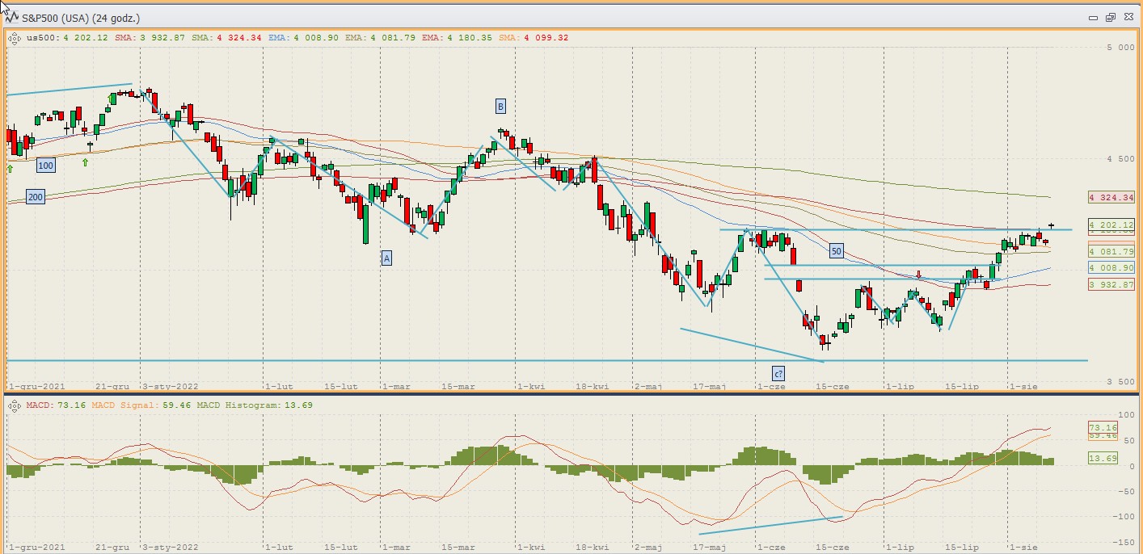Select the '100' moving average label
This screenshot has height=554, width=1143.
click(46, 166)
